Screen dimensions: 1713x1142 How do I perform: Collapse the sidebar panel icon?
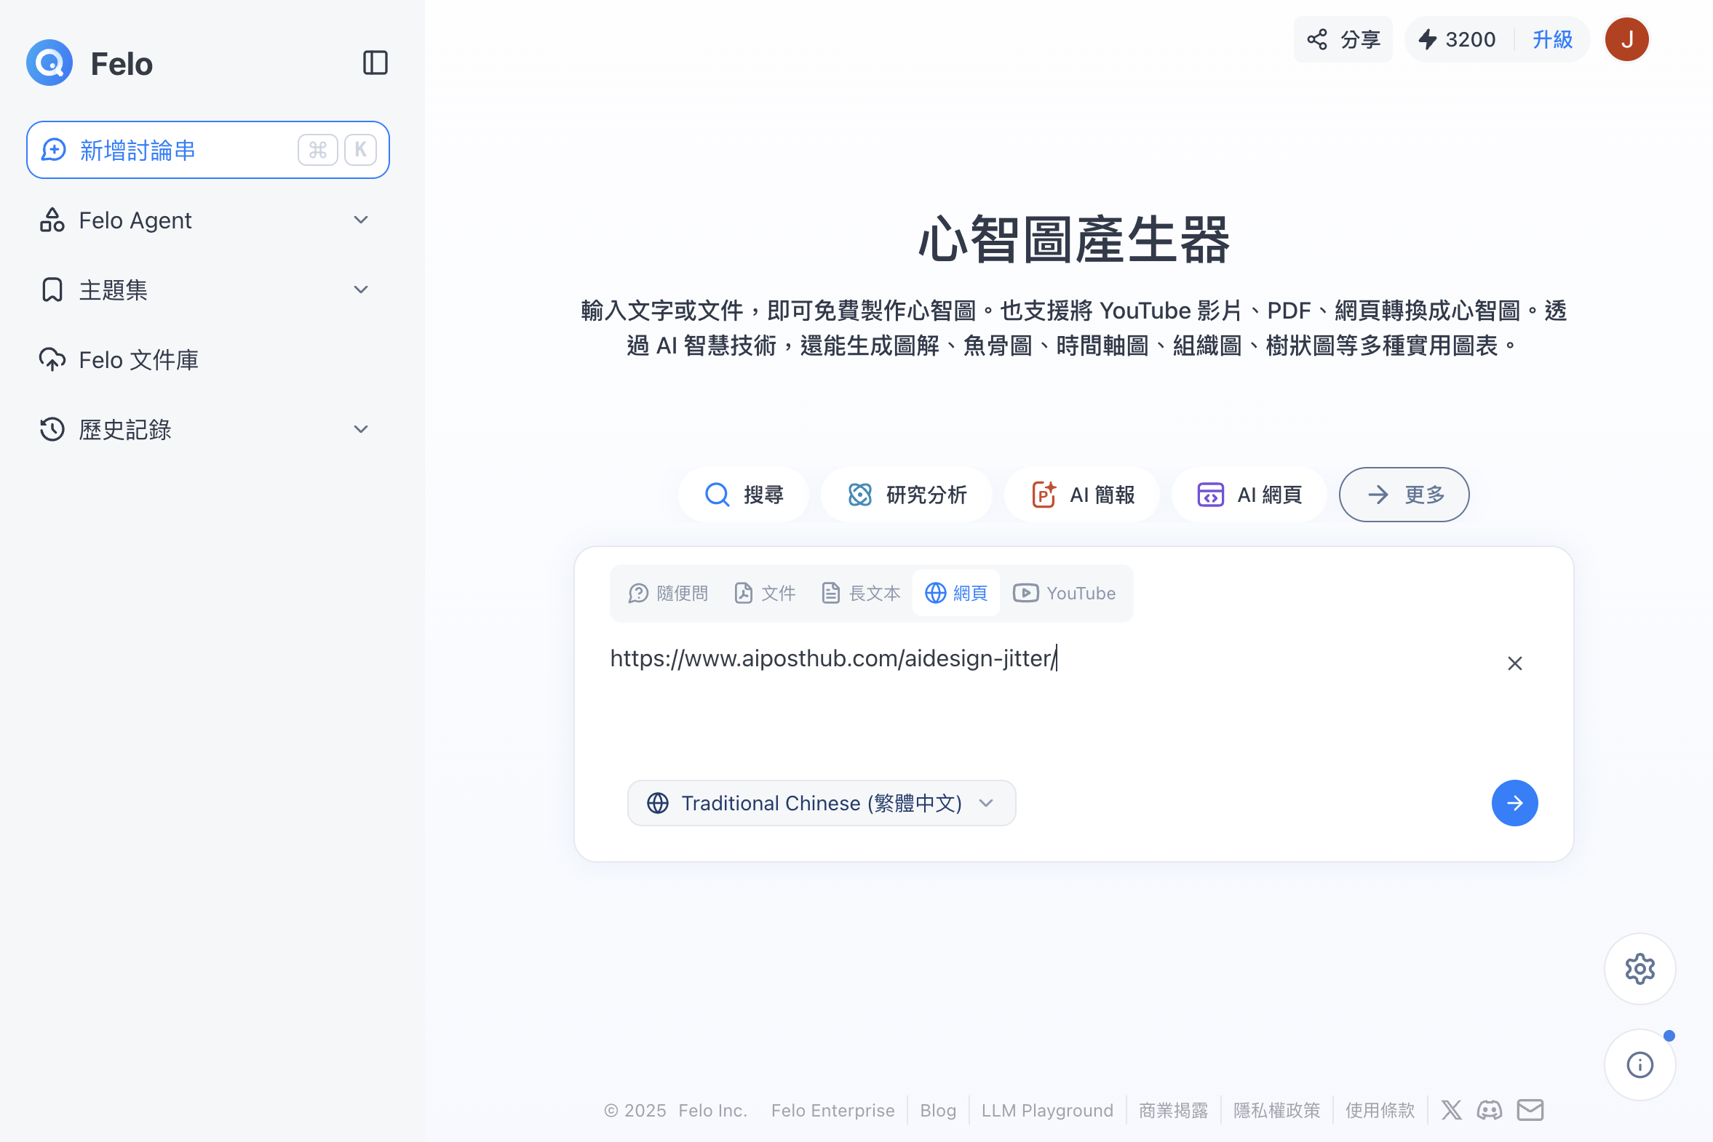375,63
